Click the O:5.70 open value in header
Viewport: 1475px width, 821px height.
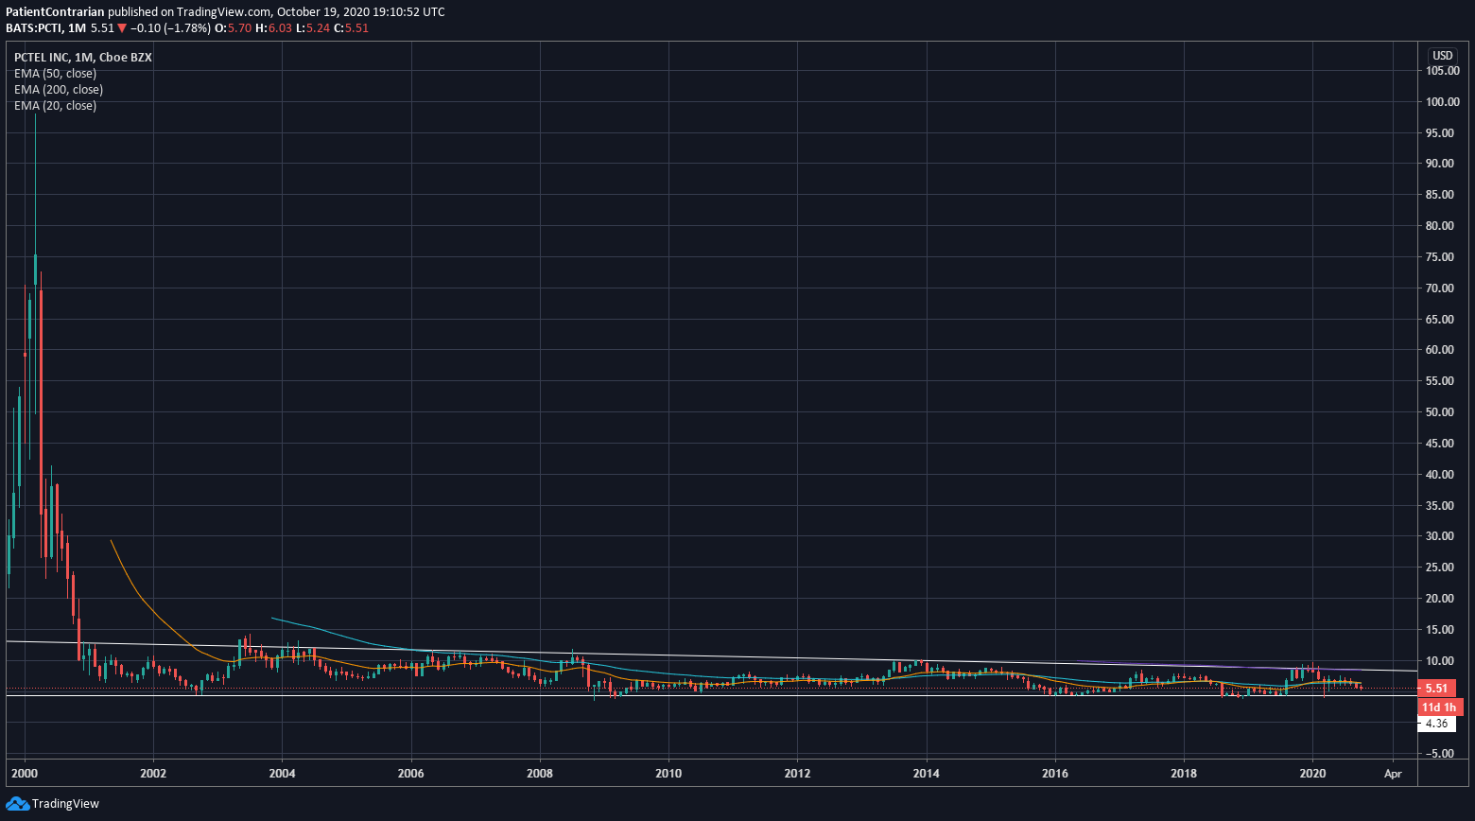click(234, 28)
